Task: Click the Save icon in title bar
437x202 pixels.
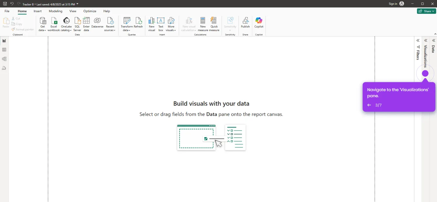Action: (5, 4)
